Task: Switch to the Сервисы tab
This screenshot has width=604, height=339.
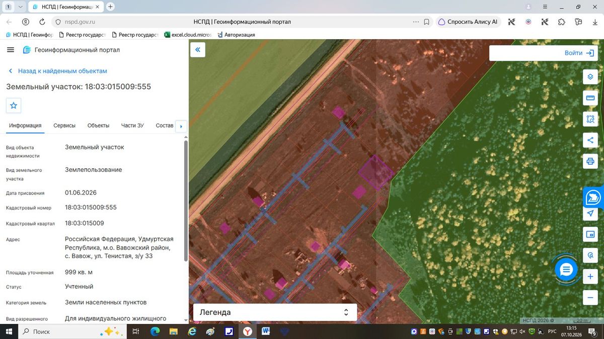Action: [64, 126]
